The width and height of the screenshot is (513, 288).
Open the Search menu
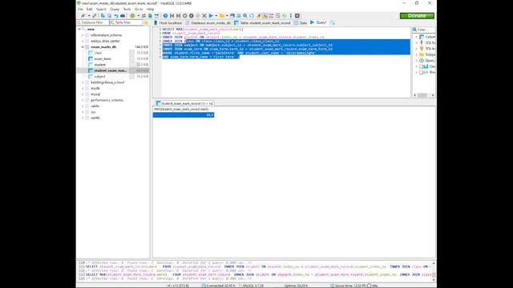(x=101, y=9)
